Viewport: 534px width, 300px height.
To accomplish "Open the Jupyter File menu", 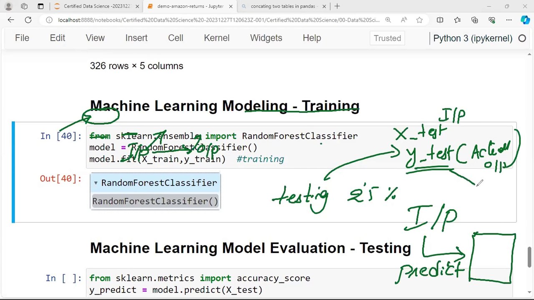I will 22,38.
